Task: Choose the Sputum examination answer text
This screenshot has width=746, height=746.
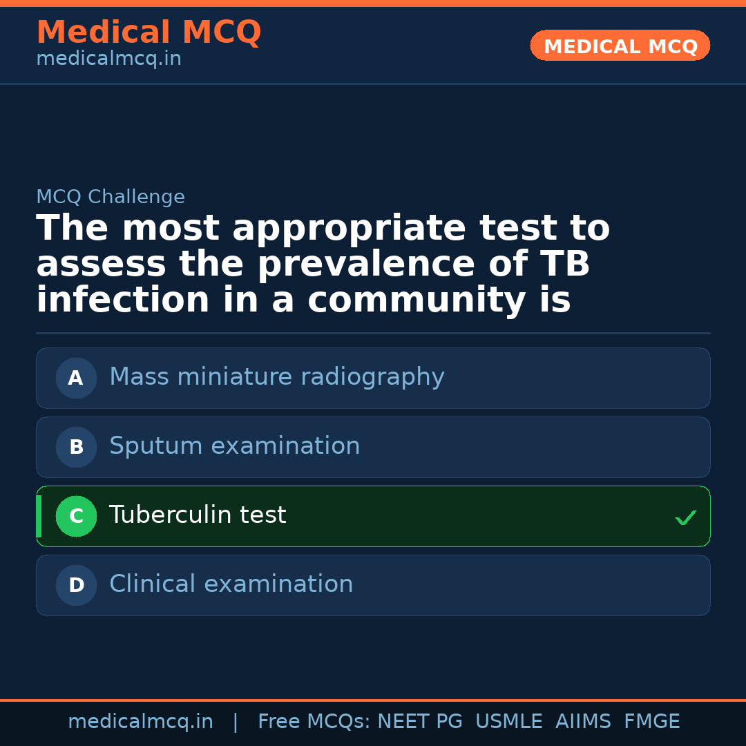Action: pos(234,446)
